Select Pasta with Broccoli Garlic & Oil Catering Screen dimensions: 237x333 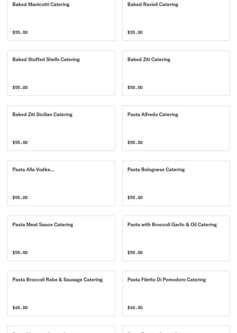point(172,225)
